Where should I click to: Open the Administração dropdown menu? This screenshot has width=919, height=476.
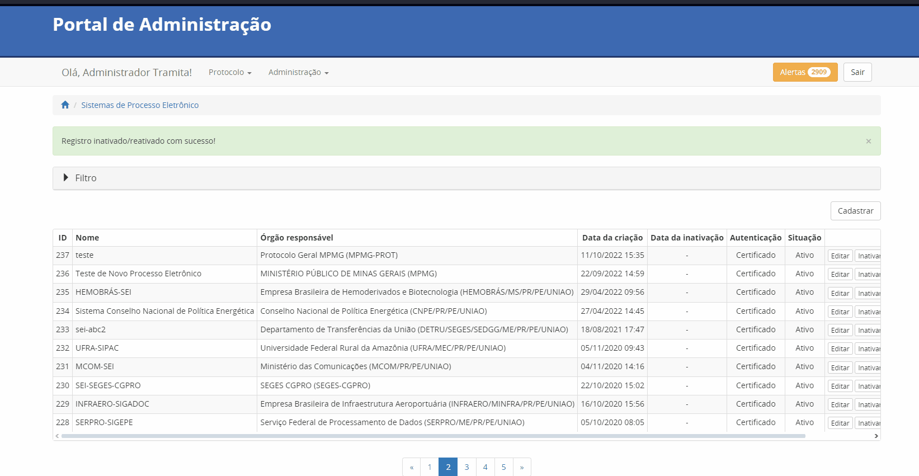coord(298,72)
